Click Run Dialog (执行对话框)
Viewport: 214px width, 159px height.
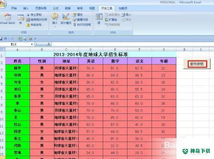pyautogui.click(x=82, y=25)
